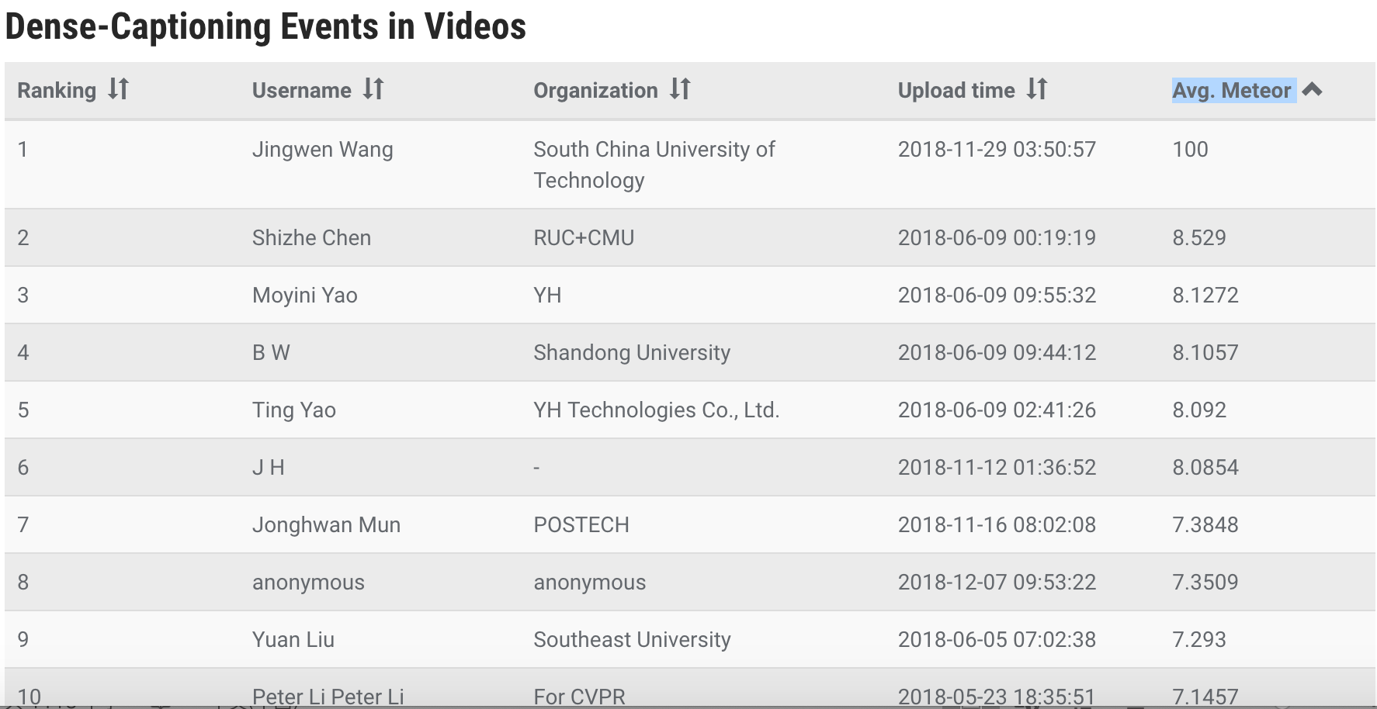The image size is (1377, 709).
Task: Click the Ranking column sort icon
Action: [117, 90]
